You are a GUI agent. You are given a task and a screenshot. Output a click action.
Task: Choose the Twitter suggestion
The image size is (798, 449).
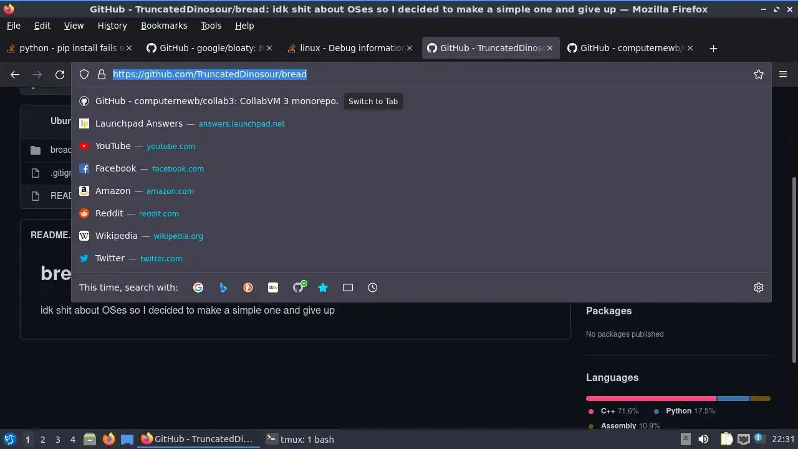[x=421, y=258]
